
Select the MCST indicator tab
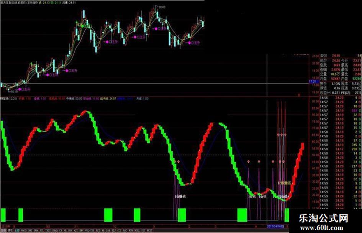[150, 230]
